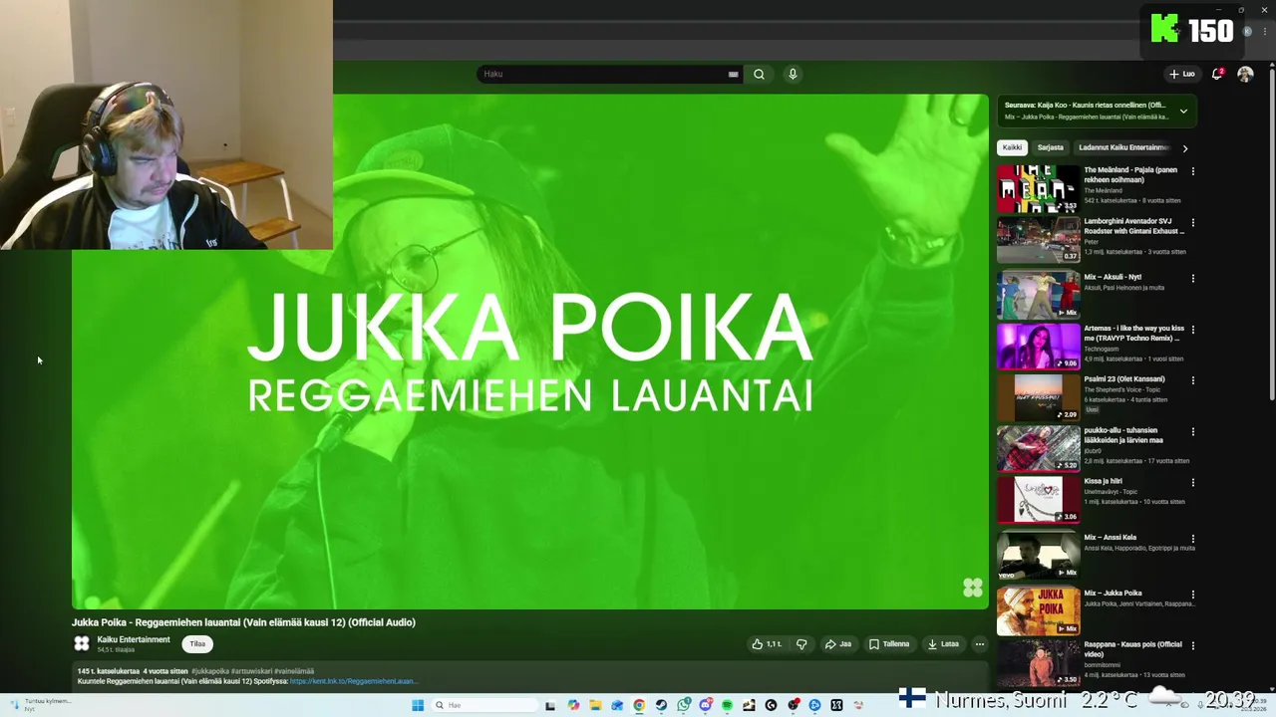The width and height of the screenshot is (1276, 717).
Task: Open Kaiku Entertainment channel avatar
Action: pos(82,643)
